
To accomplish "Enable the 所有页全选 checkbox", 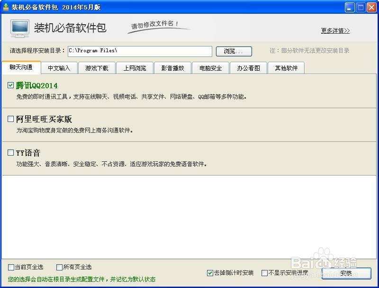I will [x=59, y=267].
